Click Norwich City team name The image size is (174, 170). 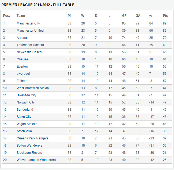point(26,102)
